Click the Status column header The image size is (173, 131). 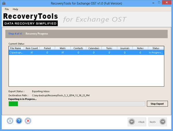[156, 48]
